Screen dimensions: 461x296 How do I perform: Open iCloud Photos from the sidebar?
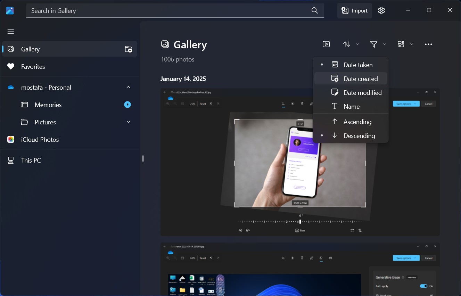(40, 139)
